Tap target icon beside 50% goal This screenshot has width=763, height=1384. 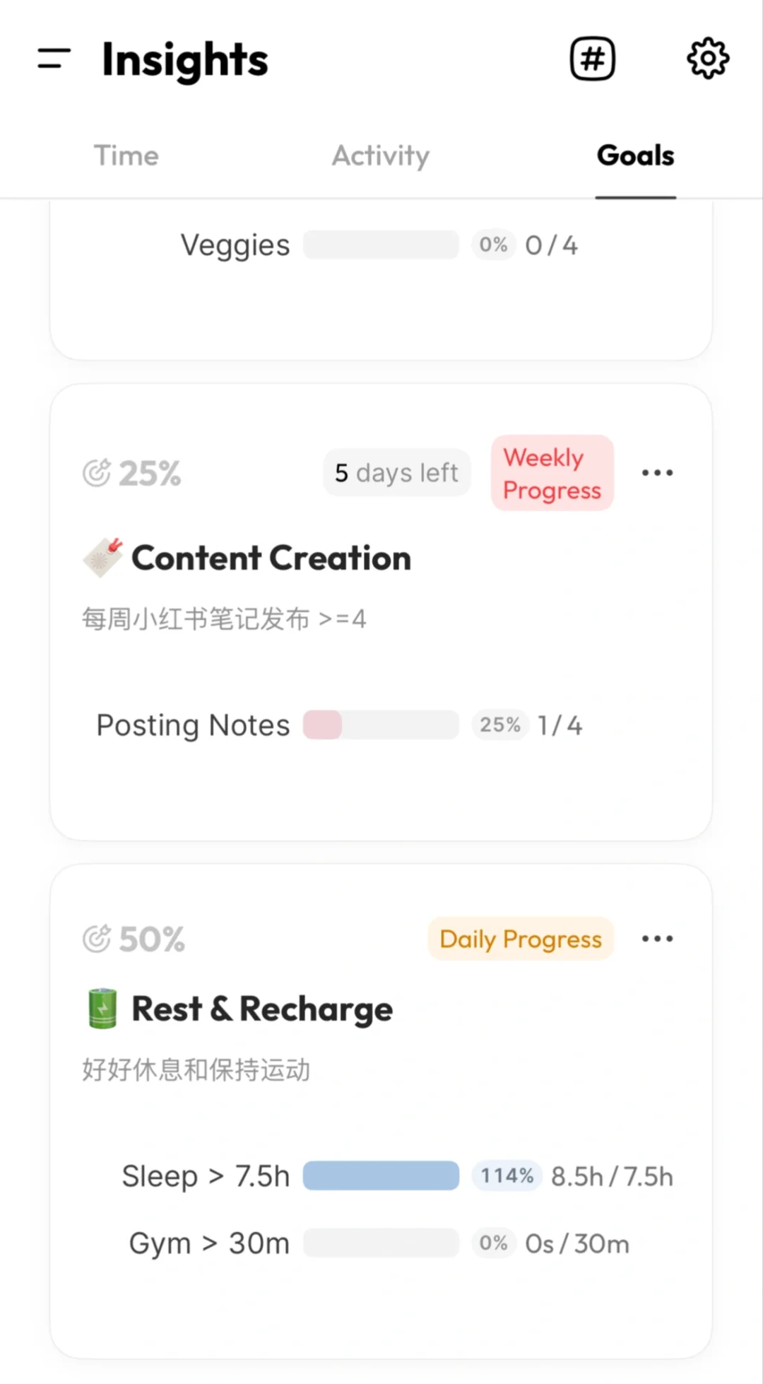coord(97,939)
